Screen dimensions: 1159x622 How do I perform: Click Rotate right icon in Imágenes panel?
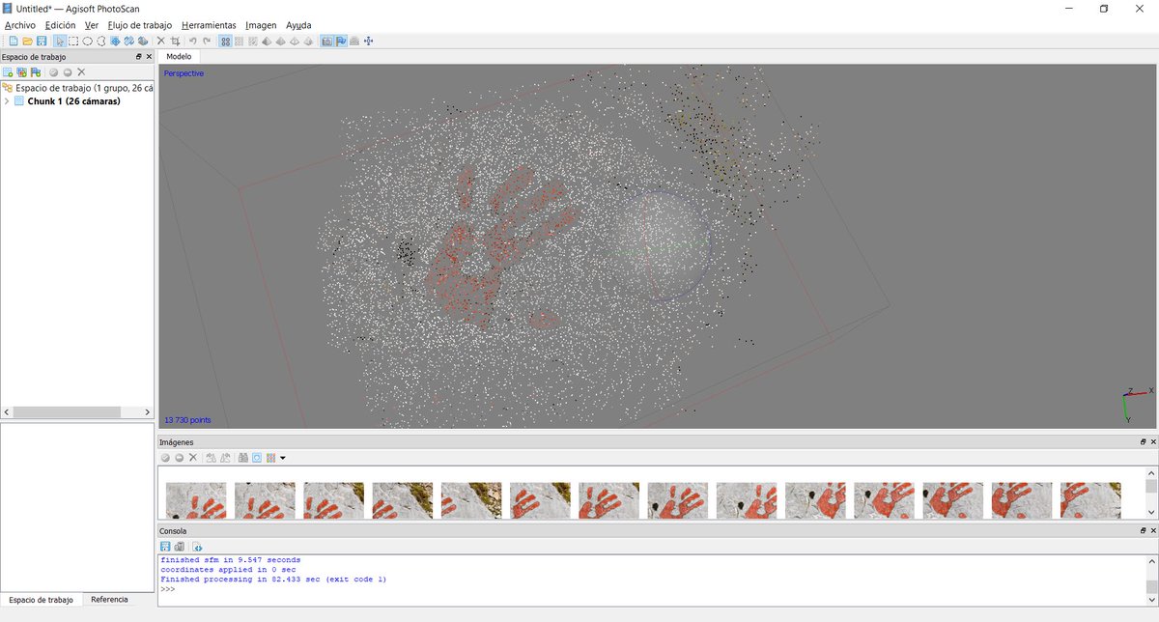(x=225, y=457)
